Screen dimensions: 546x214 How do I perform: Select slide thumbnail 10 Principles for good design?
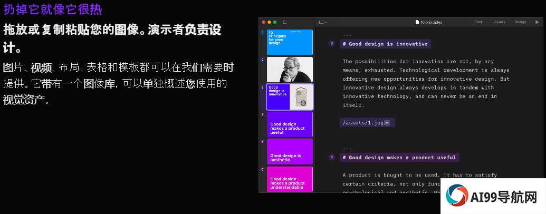(x=290, y=42)
